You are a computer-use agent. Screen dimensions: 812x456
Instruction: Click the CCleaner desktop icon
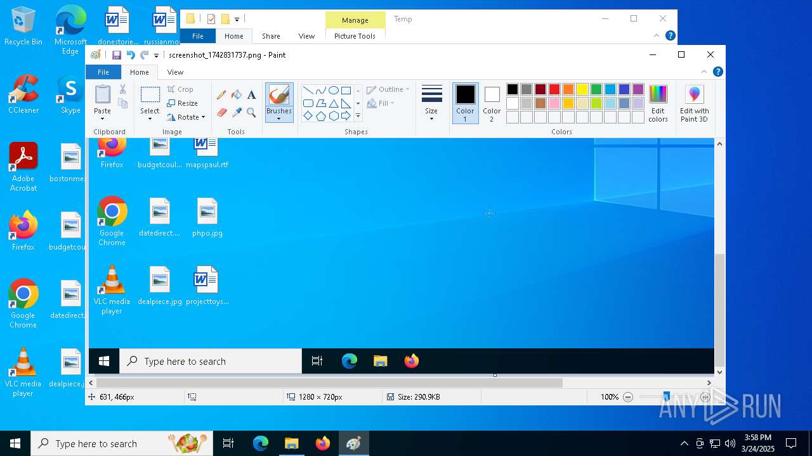23,94
